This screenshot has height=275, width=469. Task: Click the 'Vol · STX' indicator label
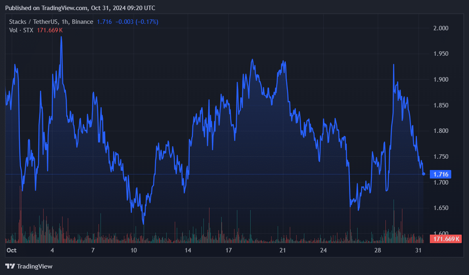(x=21, y=30)
